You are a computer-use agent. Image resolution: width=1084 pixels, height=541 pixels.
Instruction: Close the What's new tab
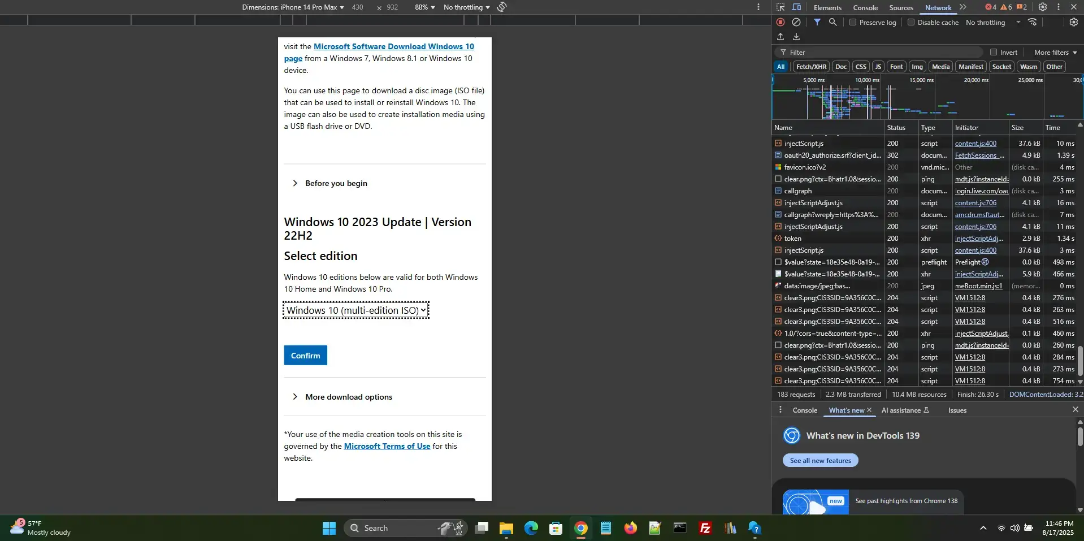click(869, 410)
